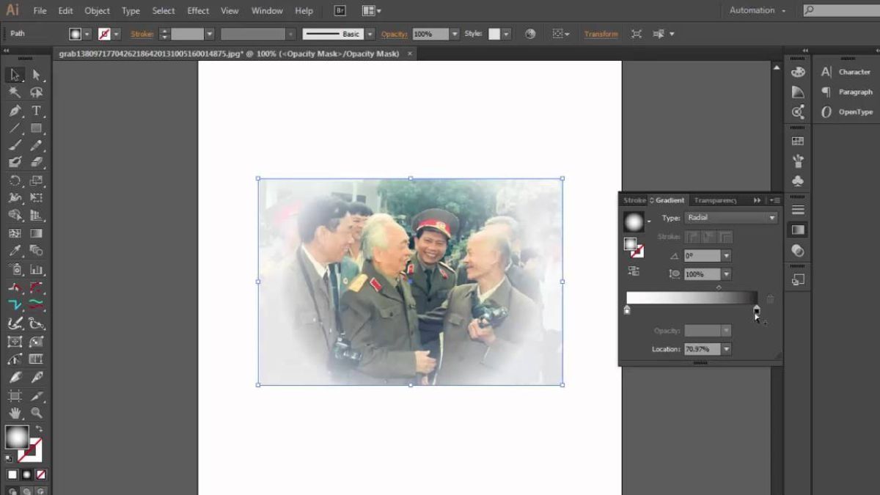Delete the gradient stop with the trash icon
This screenshot has height=495, width=880.
pyautogui.click(x=770, y=299)
